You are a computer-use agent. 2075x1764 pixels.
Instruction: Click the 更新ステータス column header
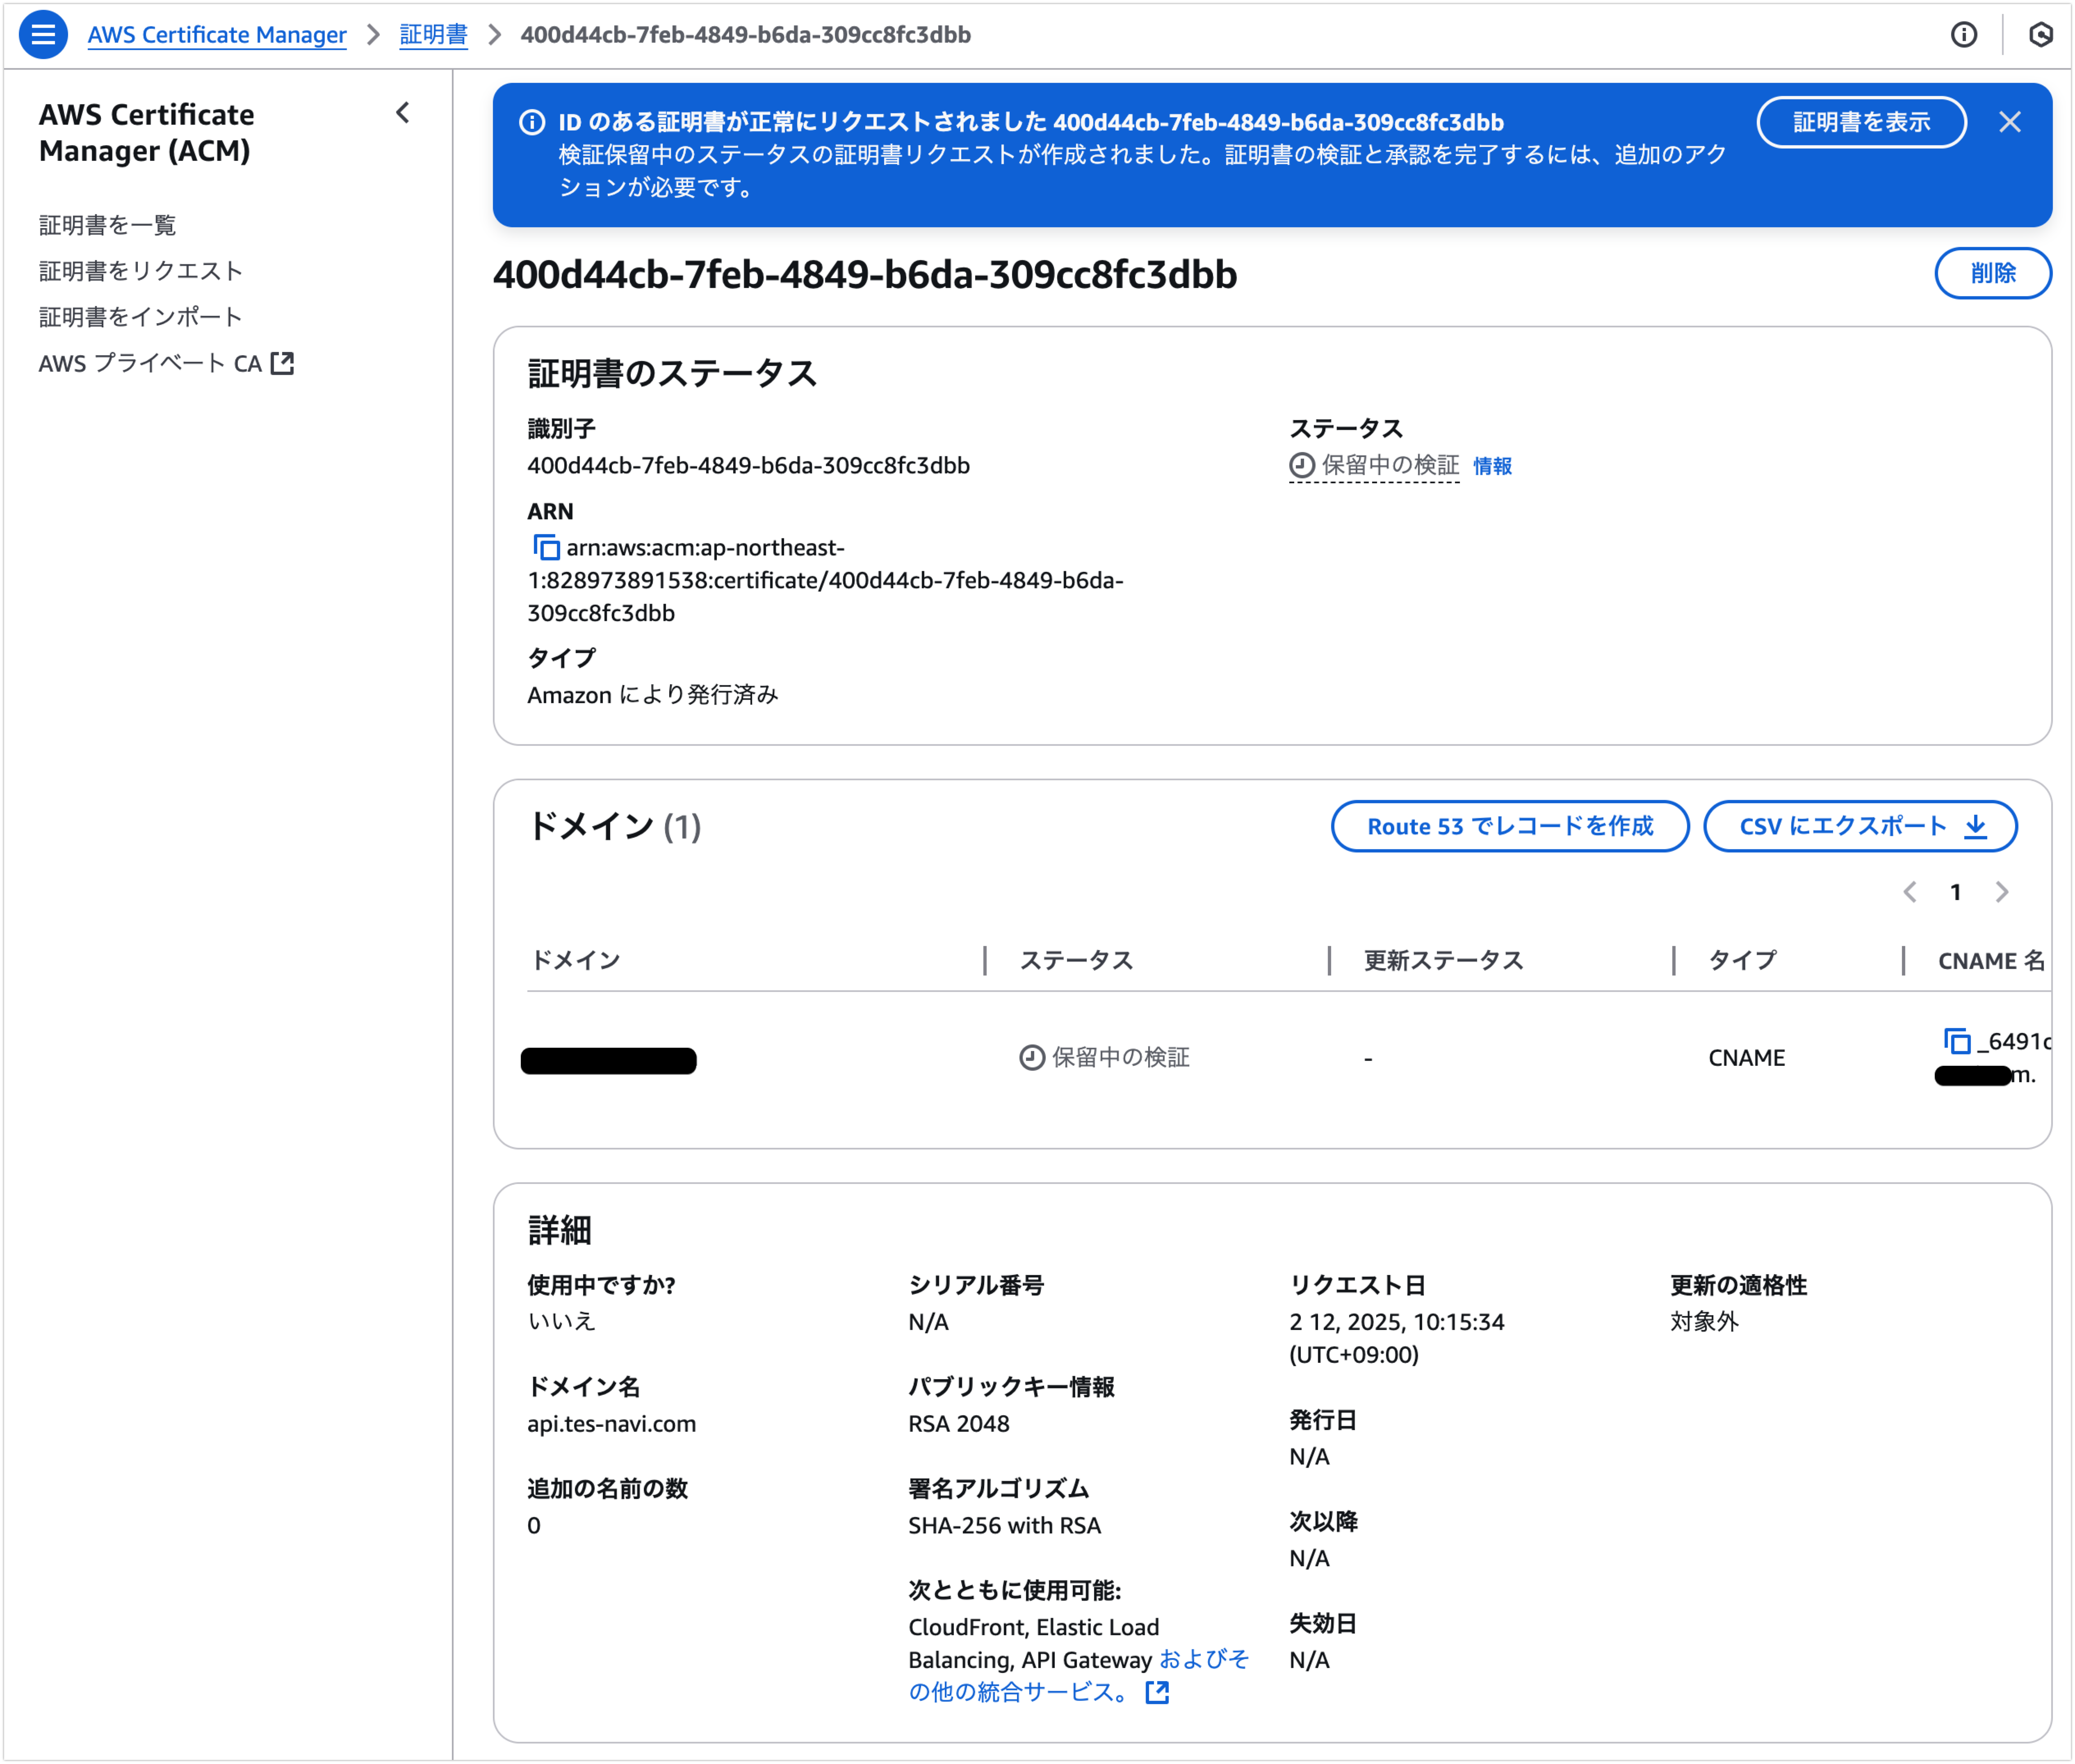(1443, 960)
